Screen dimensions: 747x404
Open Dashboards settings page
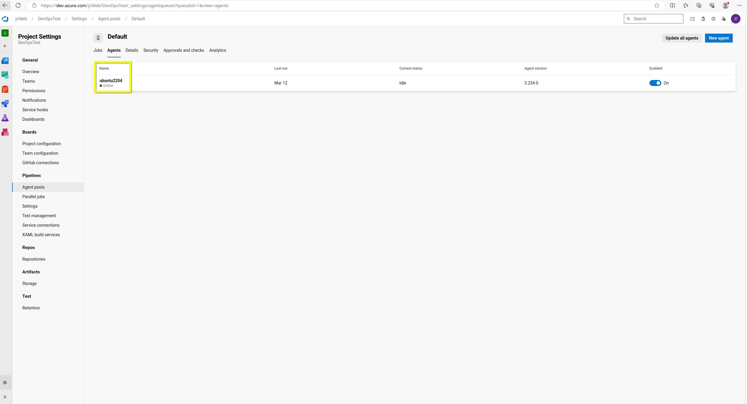pos(33,119)
